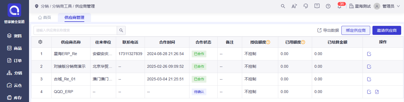The height and width of the screenshot is (102, 404).
Task: Click the question mark help icon
Action: pyautogui.click(x=328, y=6)
